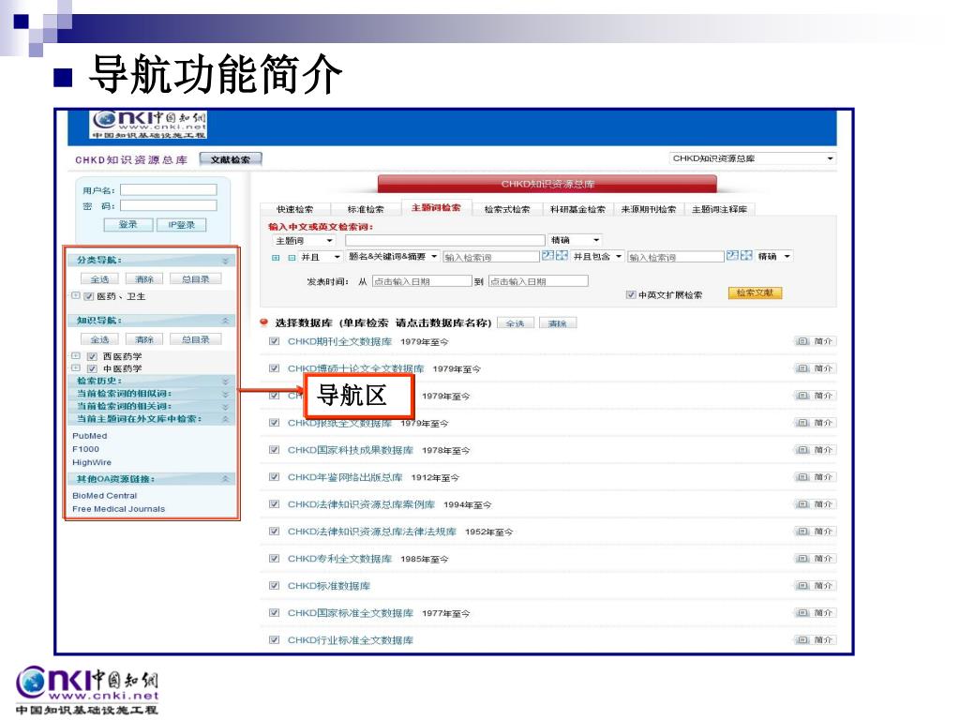
Task: Open 简介 for CHKD博硕士论文全文数据库
Action: [x=816, y=368]
